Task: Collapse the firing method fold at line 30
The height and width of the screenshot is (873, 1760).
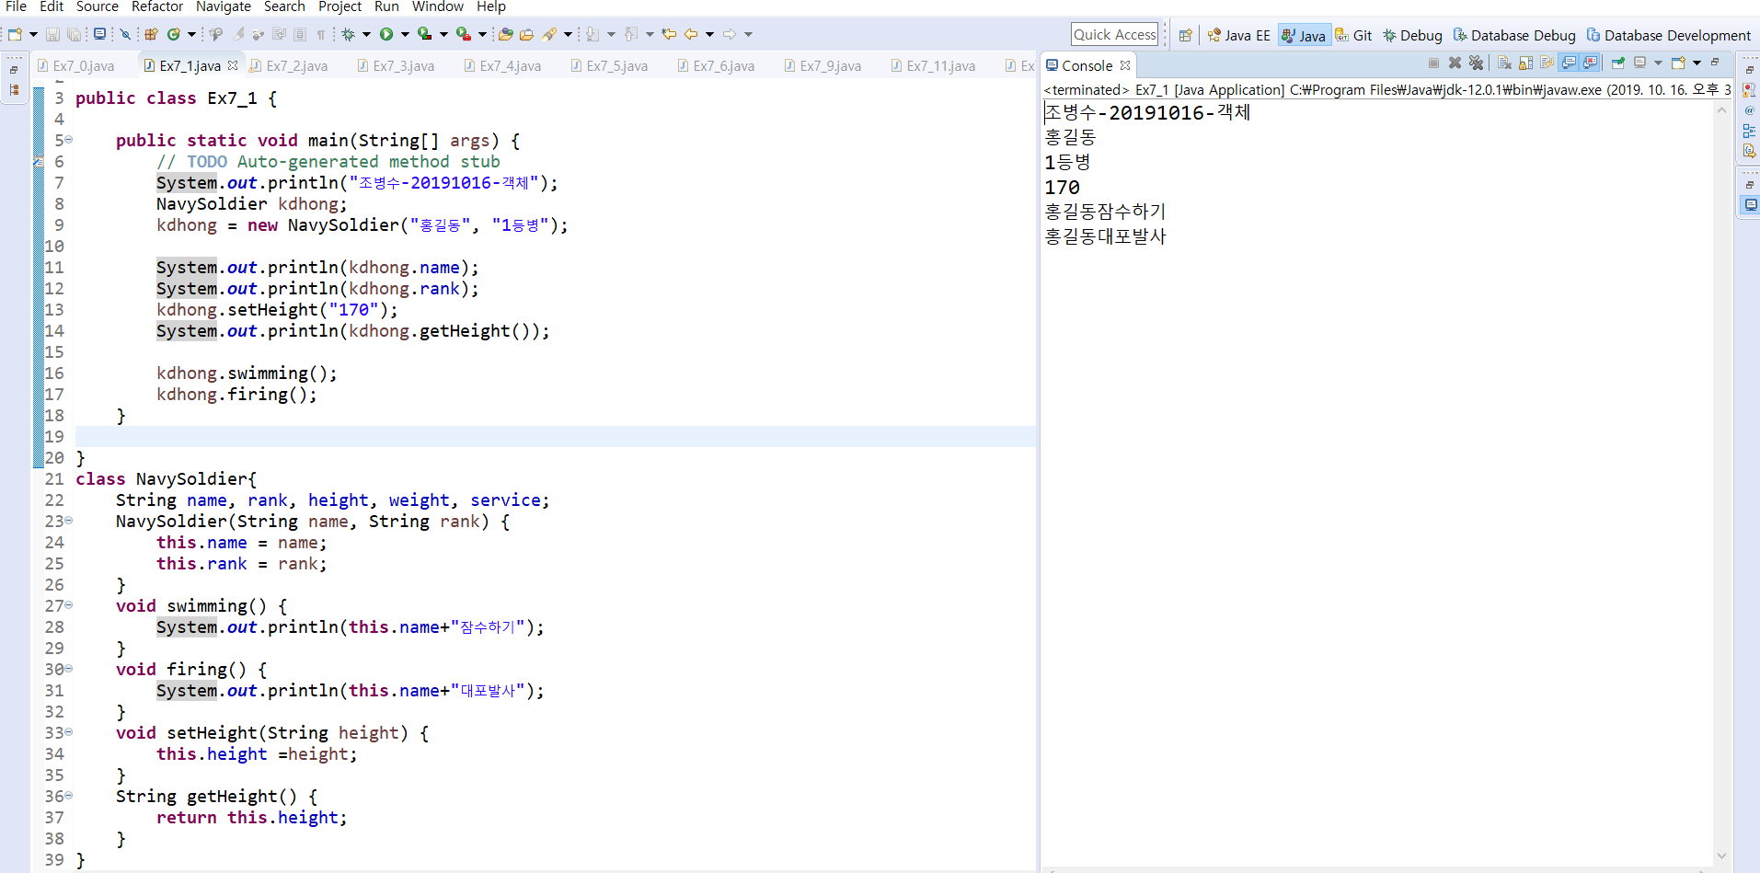Action: tap(68, 669)
